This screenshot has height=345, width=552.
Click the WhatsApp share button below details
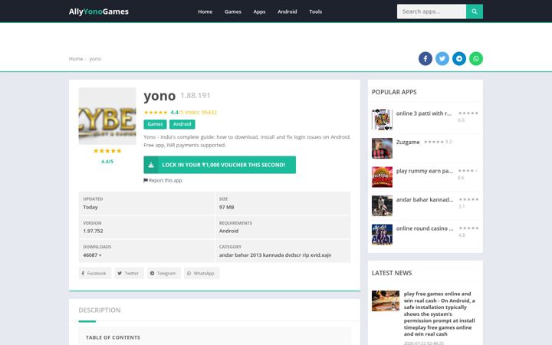click(202, 273)
